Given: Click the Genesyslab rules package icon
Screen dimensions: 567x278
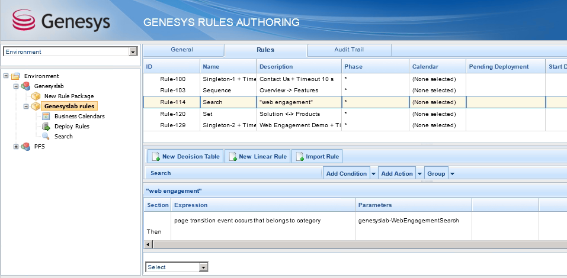Looking at the screenshot, I should tap(36, 106).
